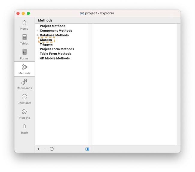Open the Forms page icon

[24, 52]
